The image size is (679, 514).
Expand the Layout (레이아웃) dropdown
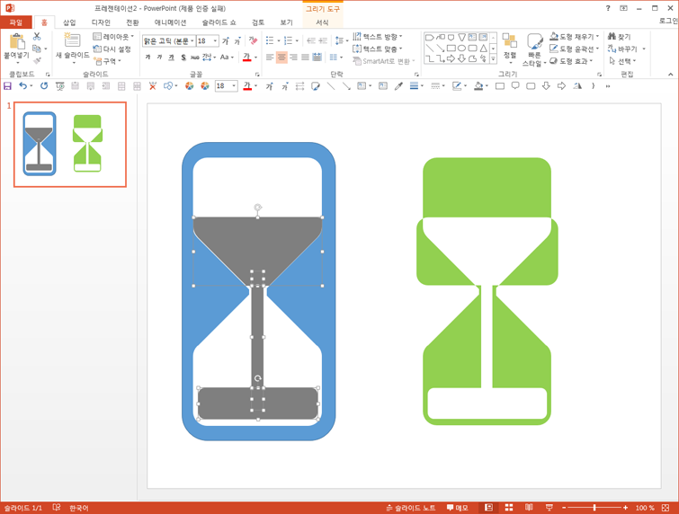pyautogui.click(x=113, y=36)
